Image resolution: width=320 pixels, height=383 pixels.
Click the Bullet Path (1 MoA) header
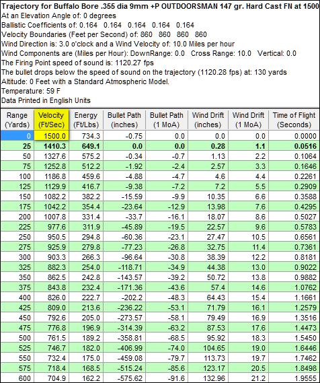pyautogui.click(x=166, y=120)
